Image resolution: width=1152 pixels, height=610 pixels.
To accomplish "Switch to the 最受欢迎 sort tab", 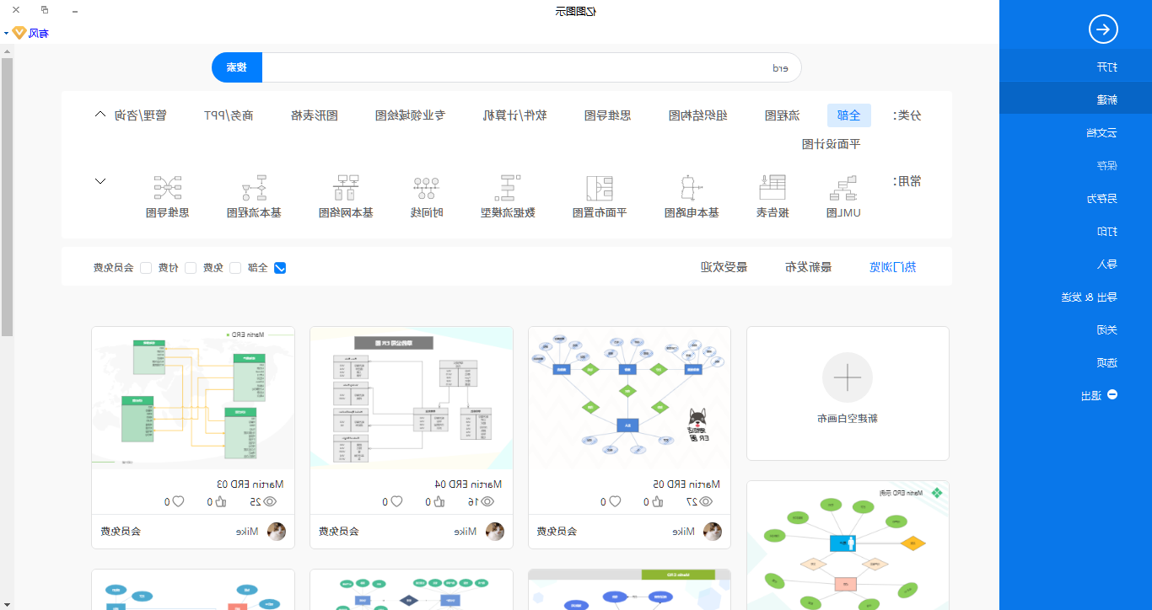I will click(724, 267).
